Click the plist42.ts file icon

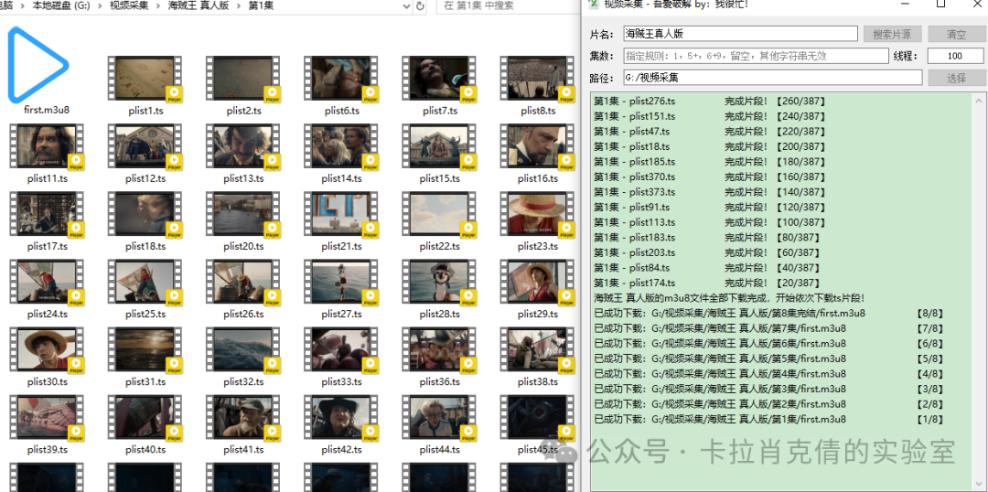tap(341, 418)
